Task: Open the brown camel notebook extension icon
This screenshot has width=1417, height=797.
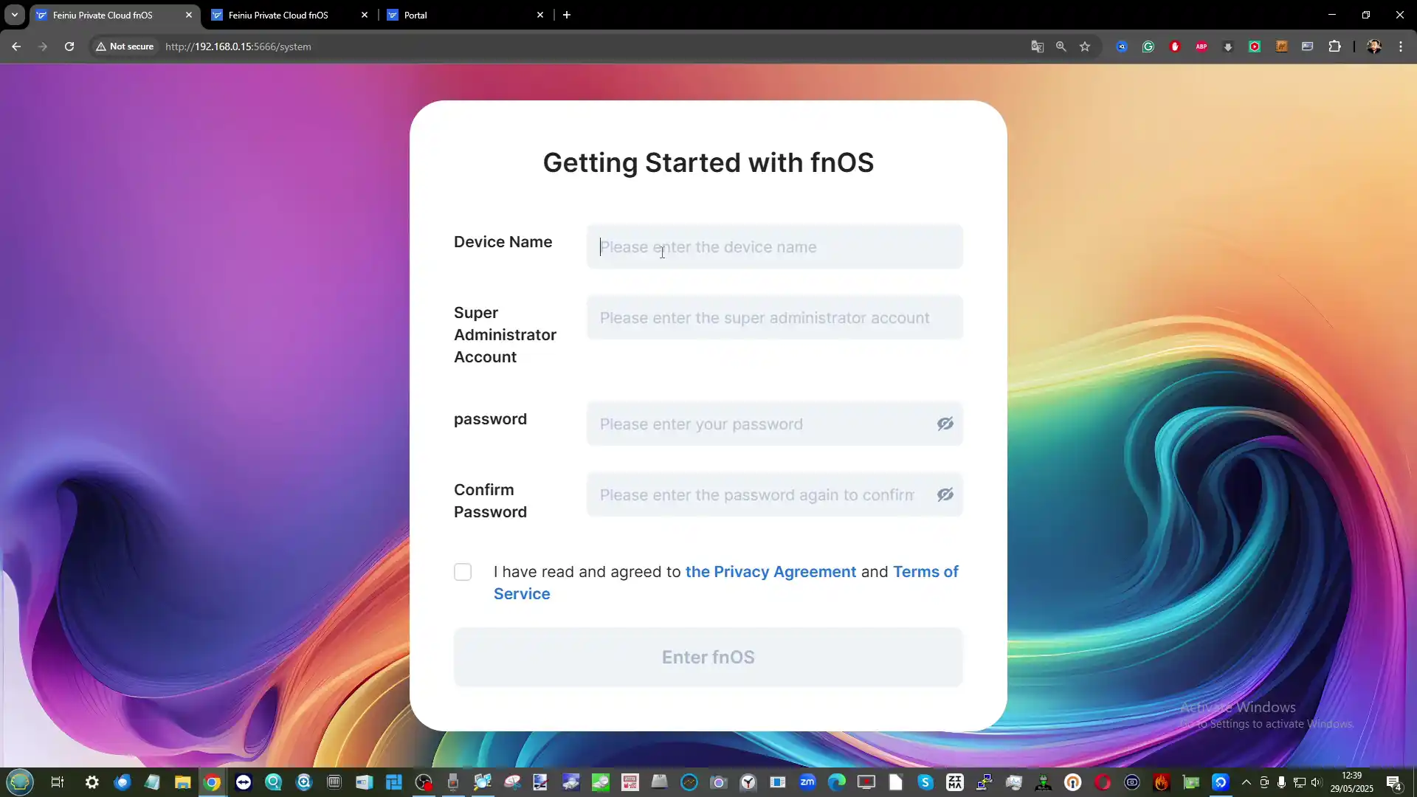Action: [x=1281, y=46]
